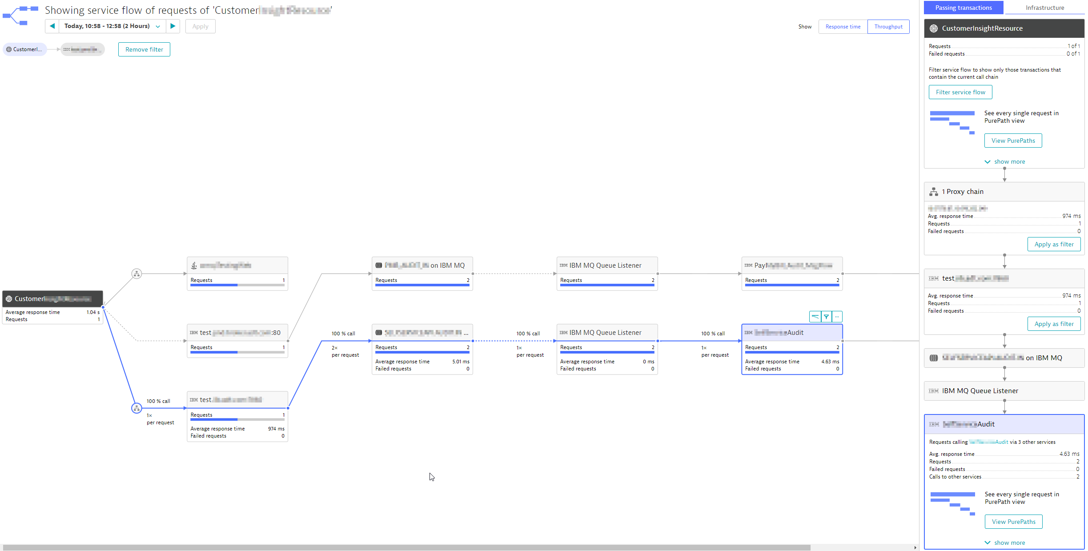Open the timeframe selector dropdown
The width and height of the screenshot is (1088, 551).
(112, 26)
